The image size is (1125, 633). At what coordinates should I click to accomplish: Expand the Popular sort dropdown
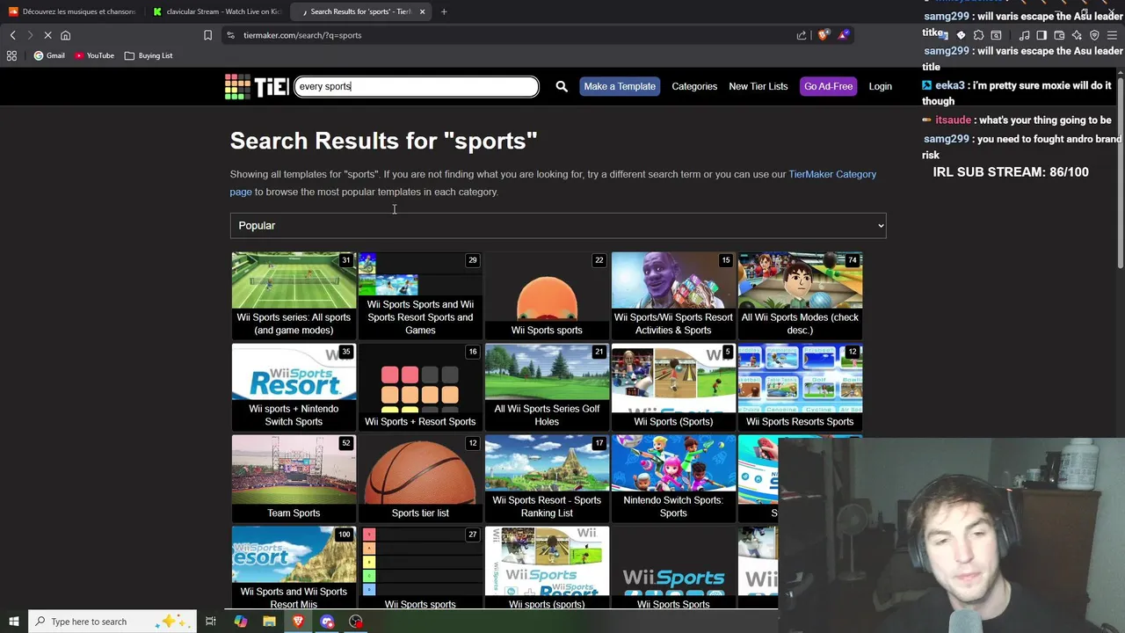[x=558, y=225]
